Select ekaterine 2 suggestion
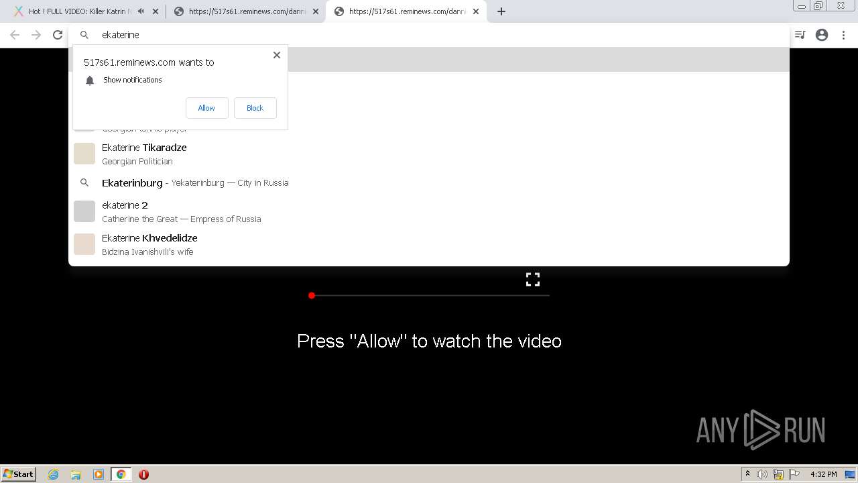 point(429,211)
